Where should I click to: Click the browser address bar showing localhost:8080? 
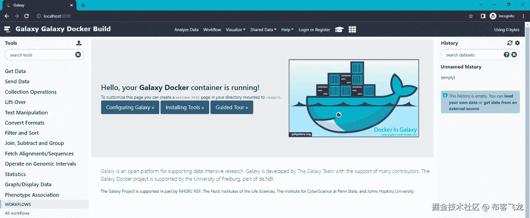(x=57, y=16)
